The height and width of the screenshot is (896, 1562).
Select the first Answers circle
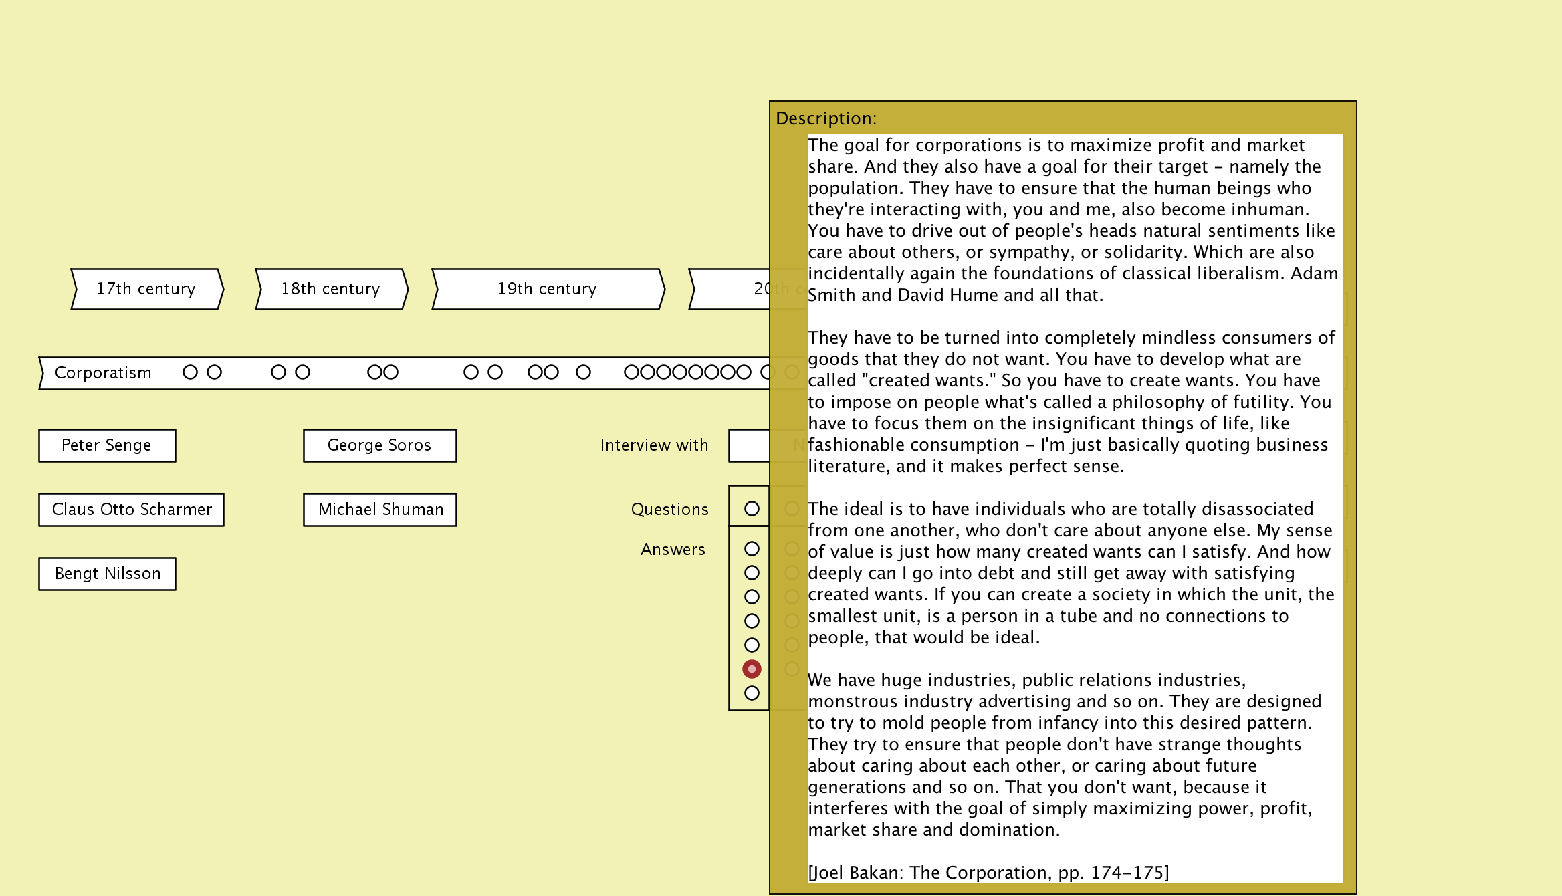point(752,549)
